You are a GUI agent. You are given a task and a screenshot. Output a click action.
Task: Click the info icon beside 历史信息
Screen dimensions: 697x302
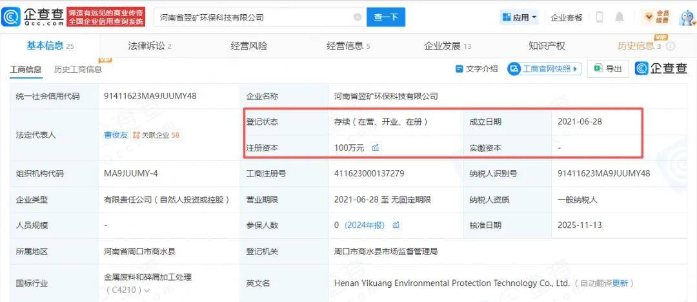(x=671, y=46)
